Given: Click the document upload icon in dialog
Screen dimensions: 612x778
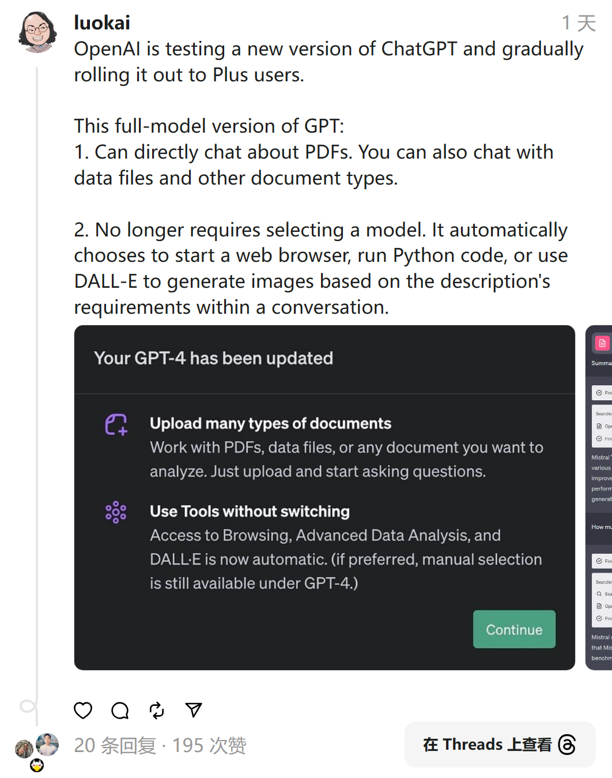Looking at the screenshot, I should point(116,424).
